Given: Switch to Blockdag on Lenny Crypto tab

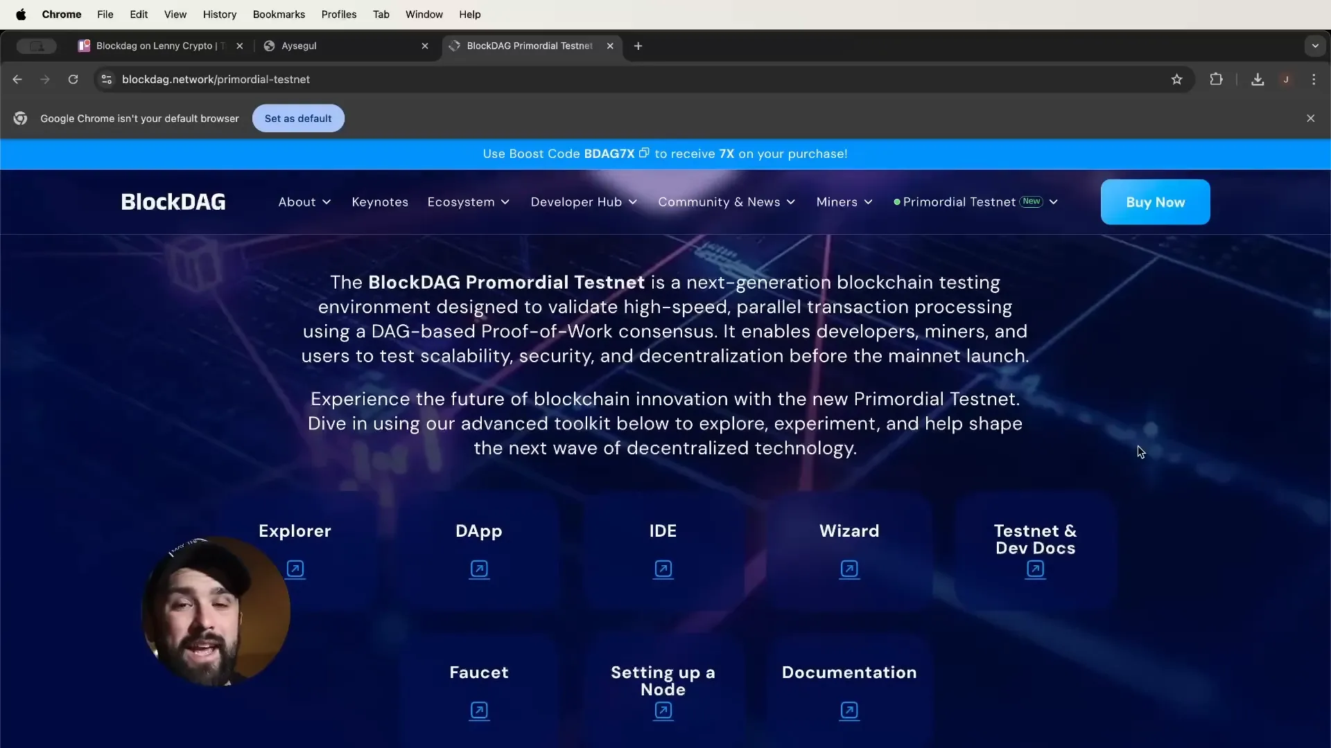Looking at the screenshot, I should coord(161,46).
